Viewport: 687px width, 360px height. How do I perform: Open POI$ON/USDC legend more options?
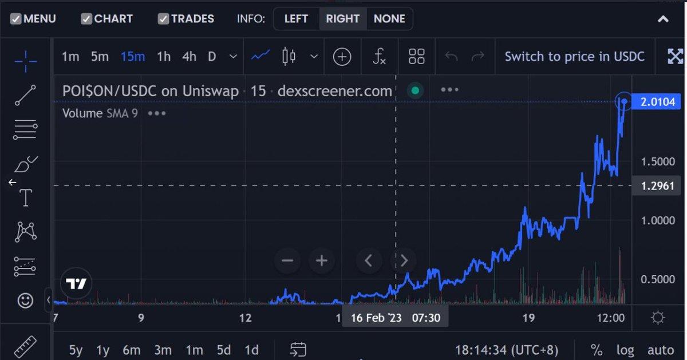[449, 90]
